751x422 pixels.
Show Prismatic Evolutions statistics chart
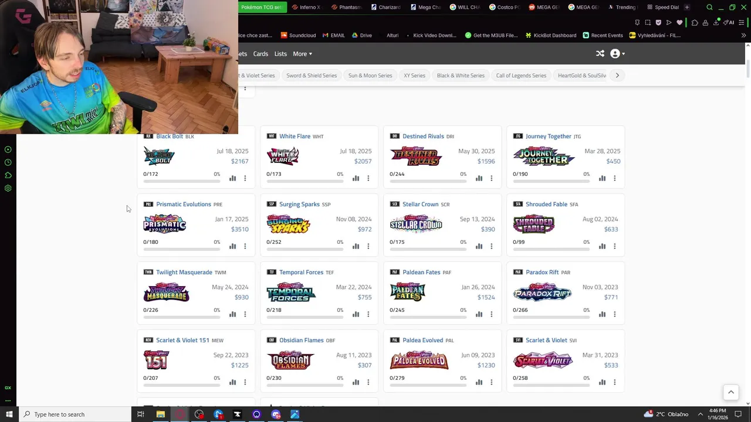232,246
